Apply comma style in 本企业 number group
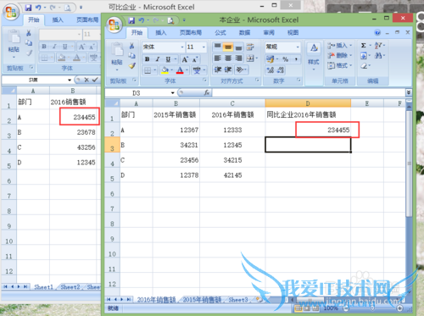The image size is (424, 316). tap(296, 59)
